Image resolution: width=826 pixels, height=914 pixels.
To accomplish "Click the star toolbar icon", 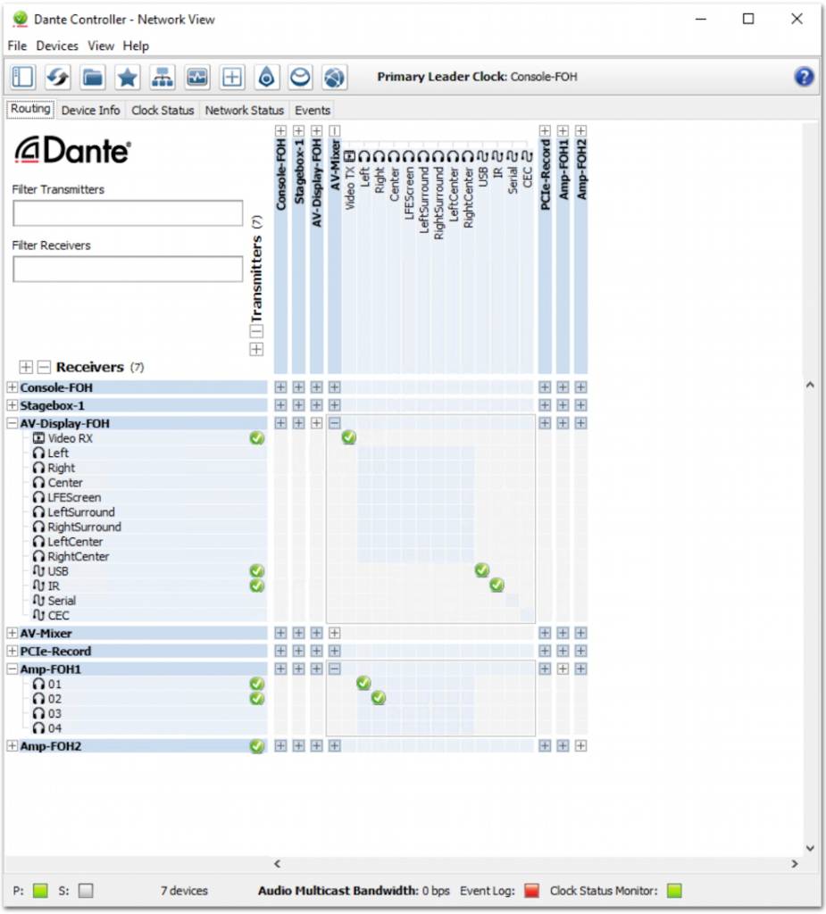I will pyautogui.click(x=127, y=77).
